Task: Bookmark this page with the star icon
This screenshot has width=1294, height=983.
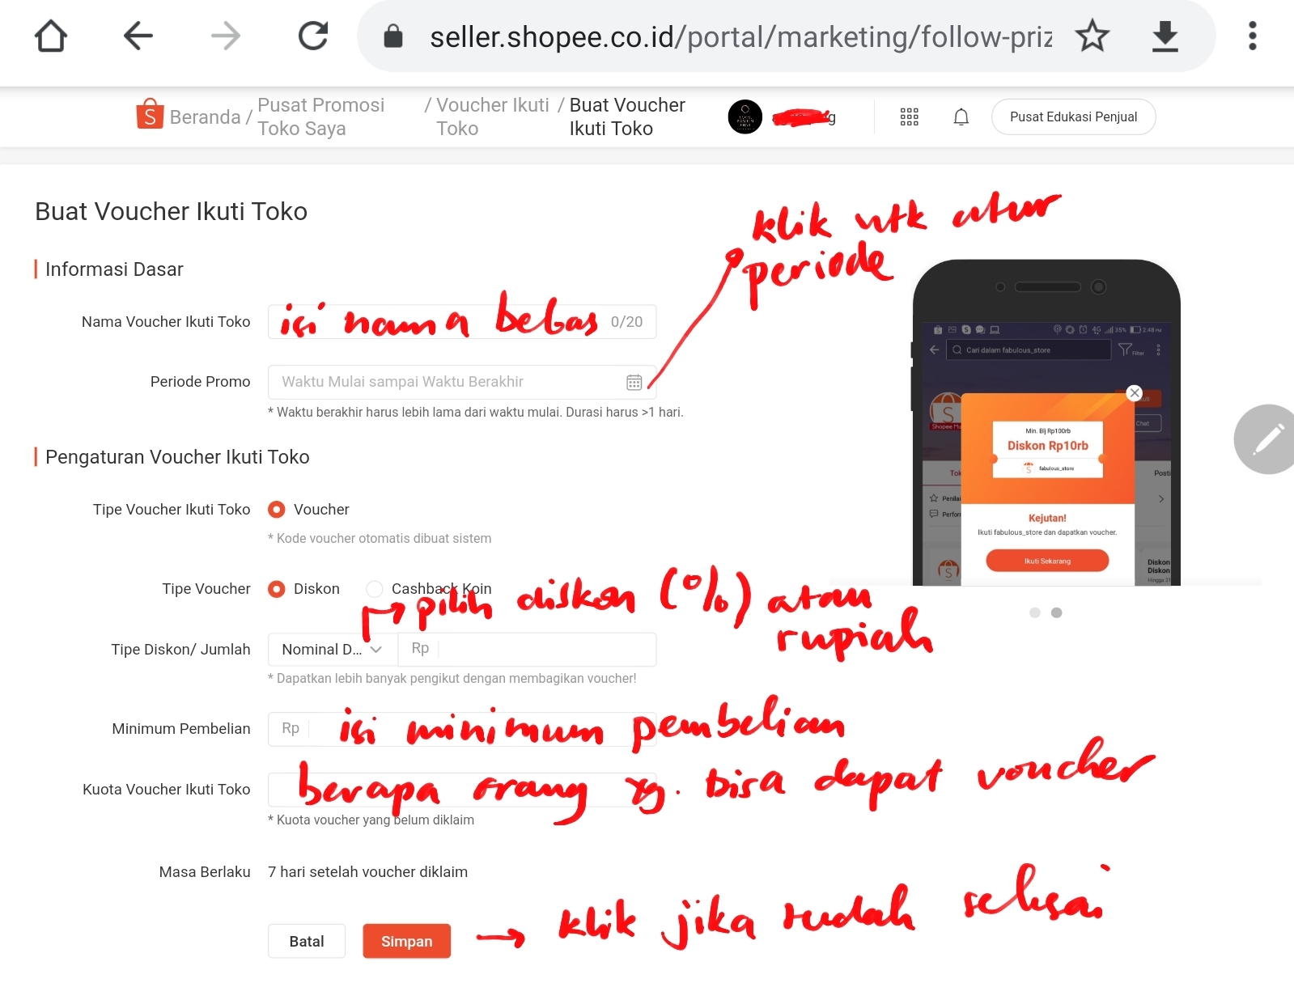Action: (x=1092, y=36)
